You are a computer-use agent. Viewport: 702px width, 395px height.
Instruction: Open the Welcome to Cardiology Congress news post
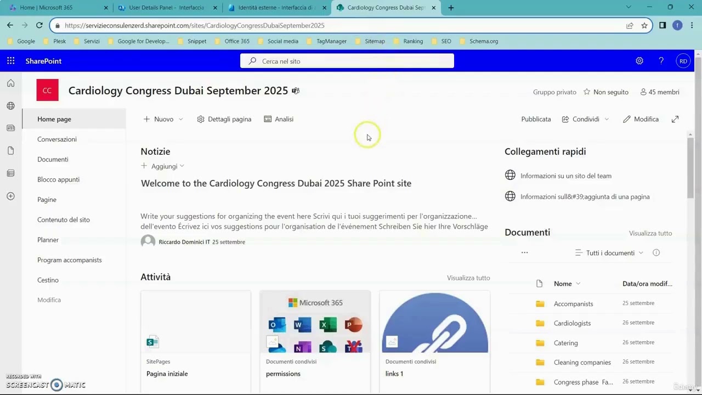[276, 183]
